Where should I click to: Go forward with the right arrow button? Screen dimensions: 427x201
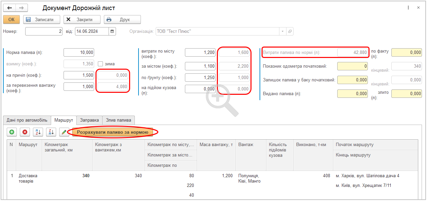tap(22, 8)
